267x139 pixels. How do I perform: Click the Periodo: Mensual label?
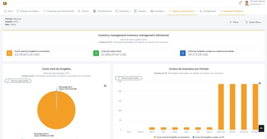[x=13, y=19]
